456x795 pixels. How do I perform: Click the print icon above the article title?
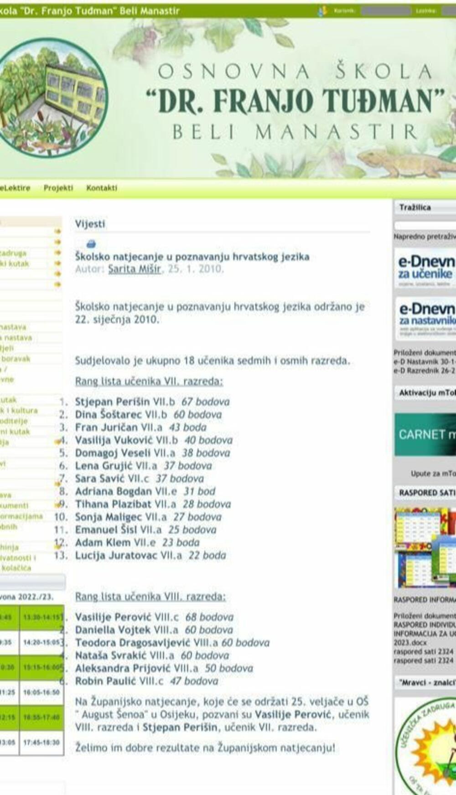click(x=91, y=244)
